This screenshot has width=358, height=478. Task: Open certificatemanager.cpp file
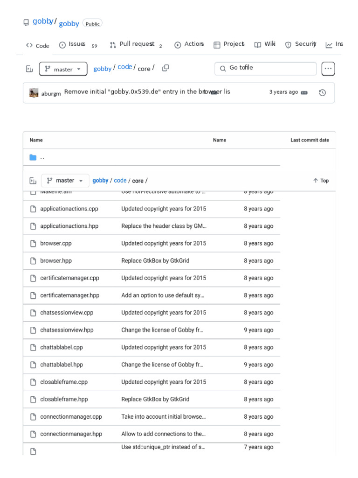click(70, 278)
